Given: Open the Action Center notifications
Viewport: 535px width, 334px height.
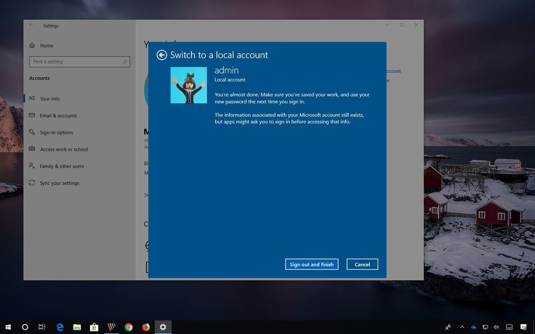Looking at the screenshot, I should (523, 327).
